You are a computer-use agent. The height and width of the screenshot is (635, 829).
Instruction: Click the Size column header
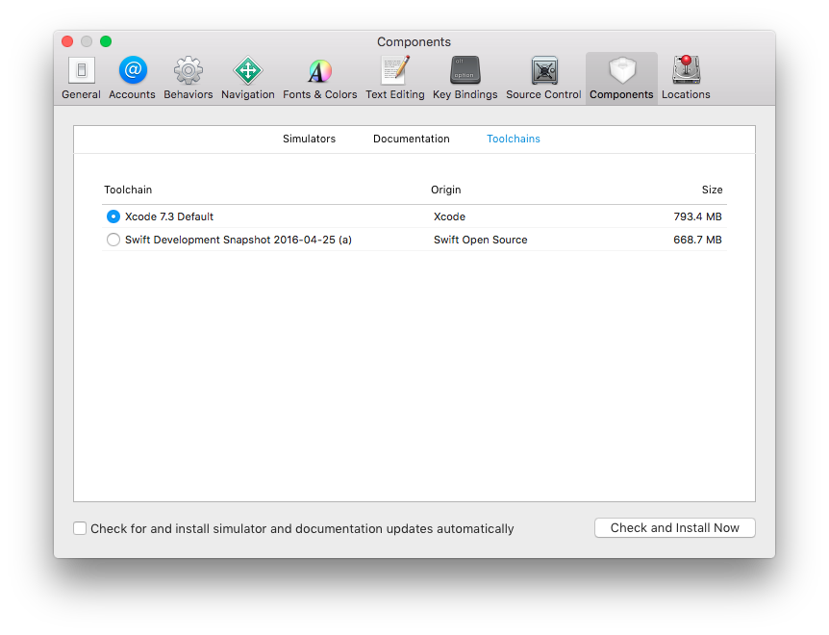[713, 190]
